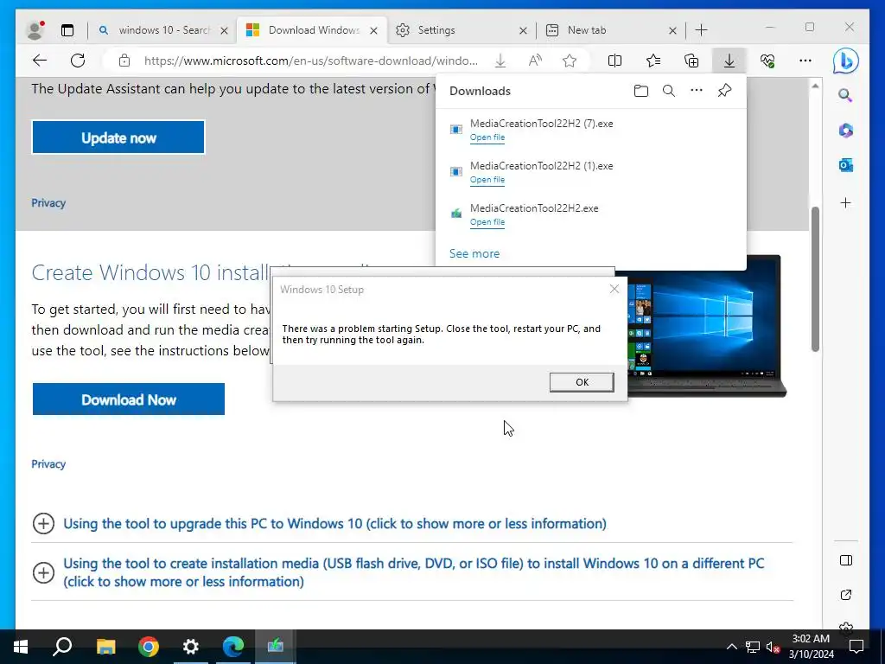
Task: Open Windows Start menu
Action: pyautogui.click(x=21, y=647)
